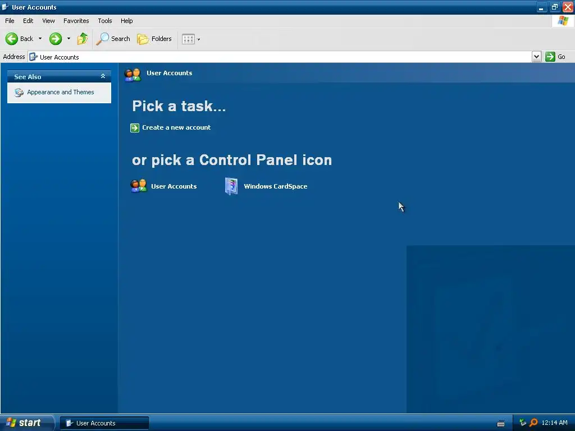575x431 pixels.
Task: Open the Search magnifier toolbar icon
Action: [x=102, y=39]
